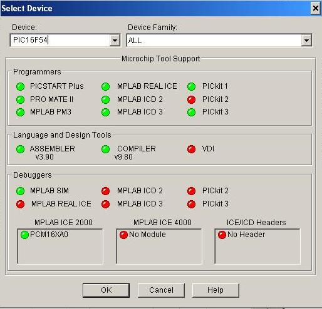Click the red No Module indicator
This screenshot has width=322, height=309.
pyautogui.click(x=123, y=235)
